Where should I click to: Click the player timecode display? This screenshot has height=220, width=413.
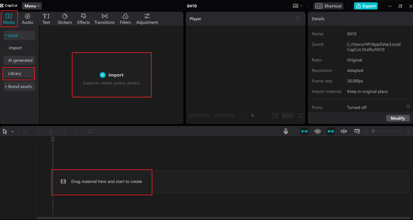(212, 115)
